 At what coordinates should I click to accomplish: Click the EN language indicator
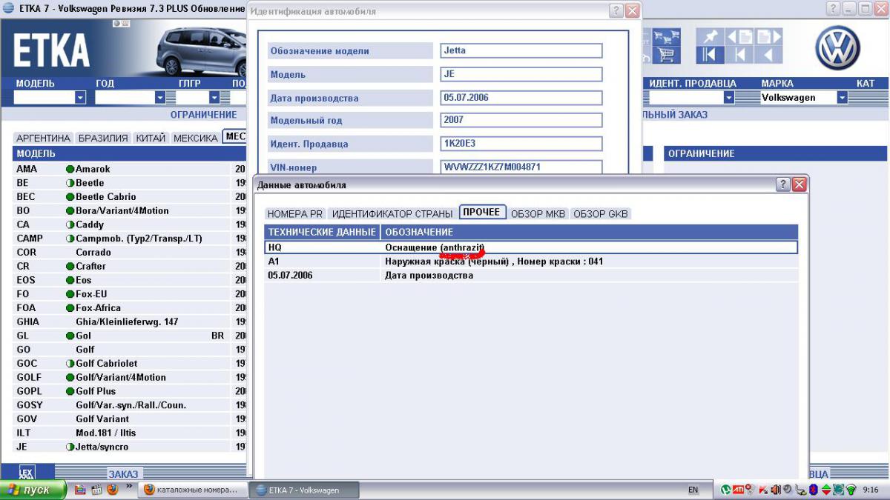pyautogui.click(x=693, y=490)
